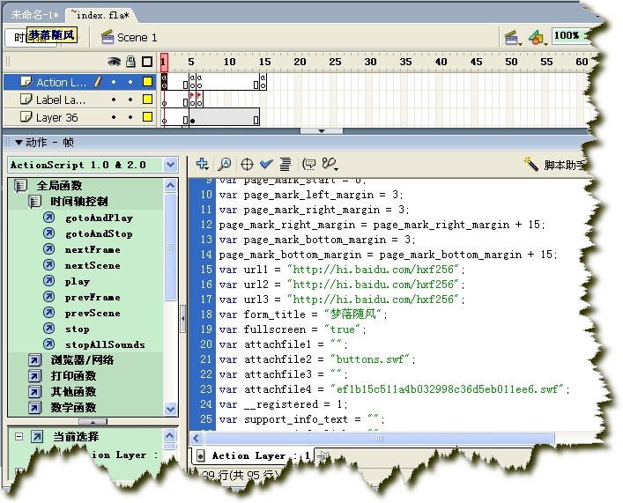Select the gotoAndPlay function
The height and width of the screenshot is (503, 623).
click(100, 218)
